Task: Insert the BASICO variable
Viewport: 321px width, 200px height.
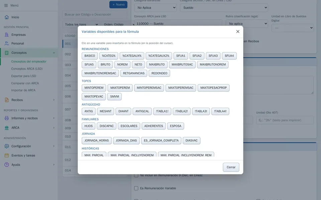Action: pyautogui.click(x=90, y=56)
